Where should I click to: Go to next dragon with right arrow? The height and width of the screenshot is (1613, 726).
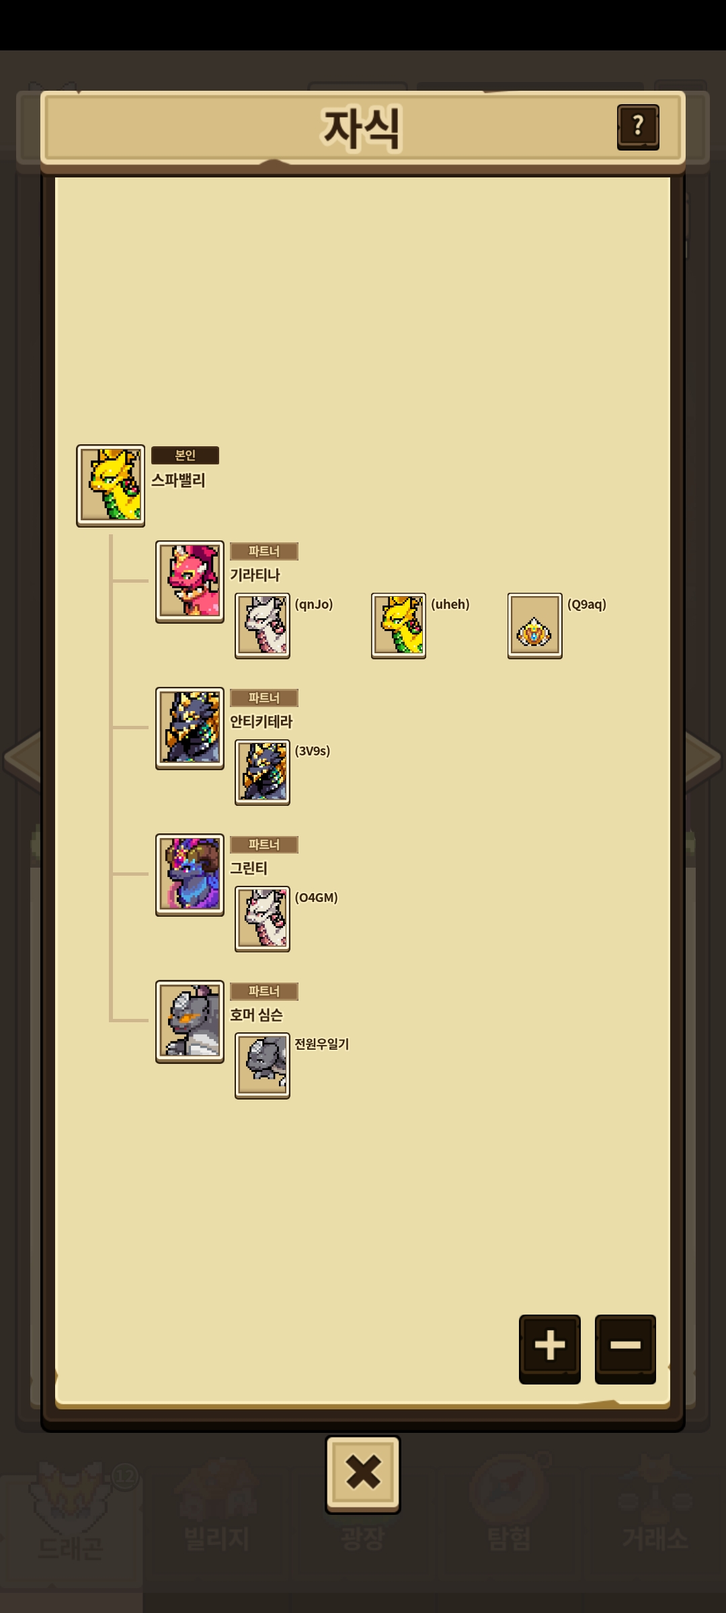(x=703, y=757)
